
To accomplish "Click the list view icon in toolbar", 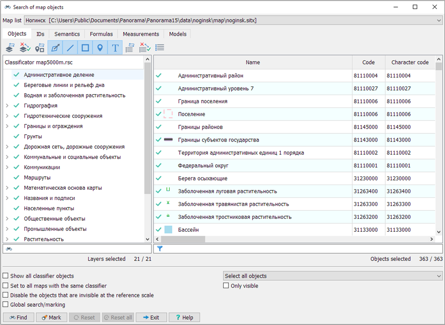I will point(160,48).
